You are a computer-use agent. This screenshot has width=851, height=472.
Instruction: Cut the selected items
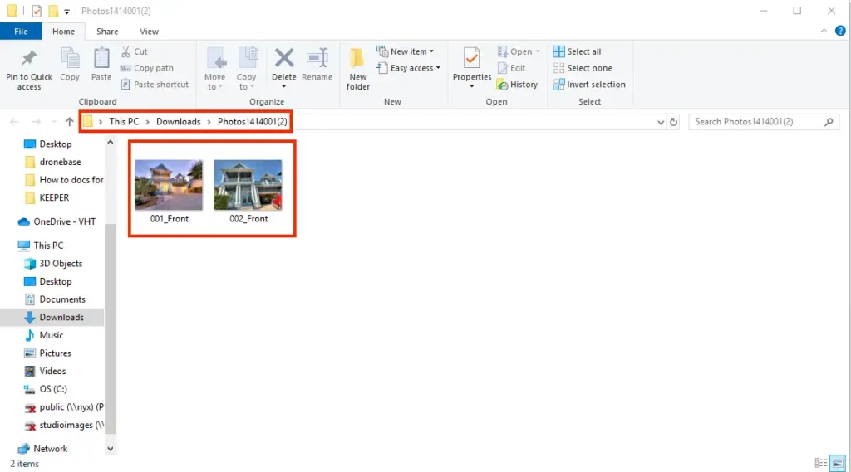coord(134,51)
